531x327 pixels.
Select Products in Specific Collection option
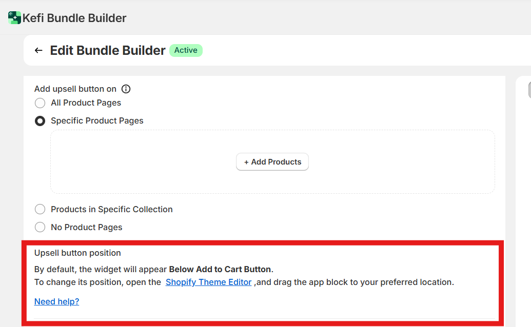[40, 209]
